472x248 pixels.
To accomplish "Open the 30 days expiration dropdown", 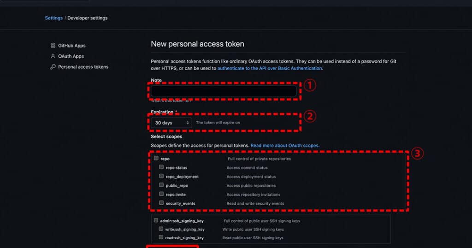I will [171, 123].
